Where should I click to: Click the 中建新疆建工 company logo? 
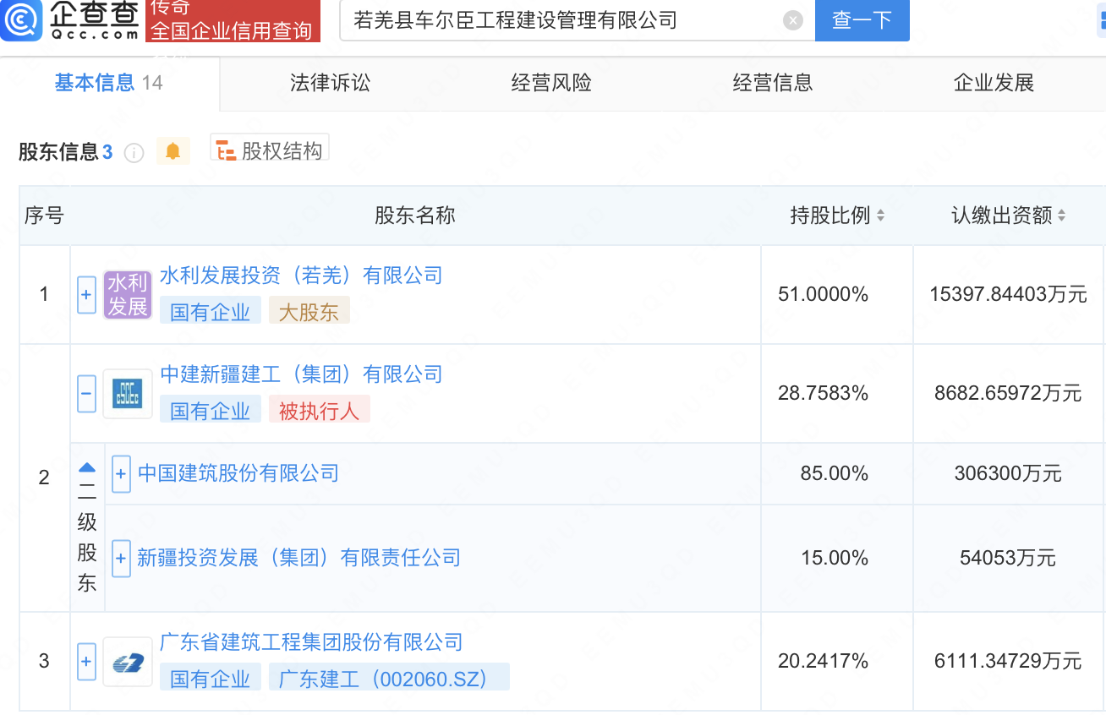(x=128, y=393)
